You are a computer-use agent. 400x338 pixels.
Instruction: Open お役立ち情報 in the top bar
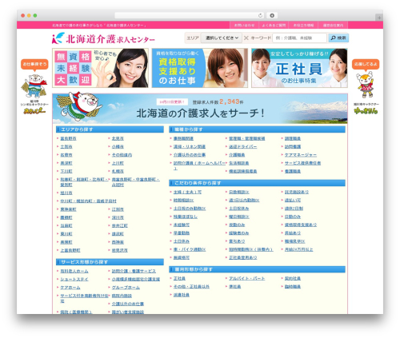pyautogui.click(x=303, y=26)
